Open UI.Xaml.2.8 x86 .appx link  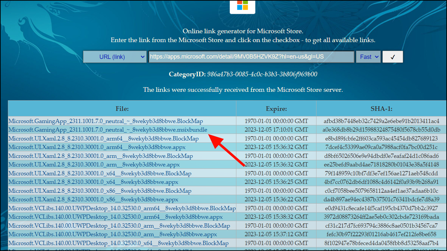point(93,199)
